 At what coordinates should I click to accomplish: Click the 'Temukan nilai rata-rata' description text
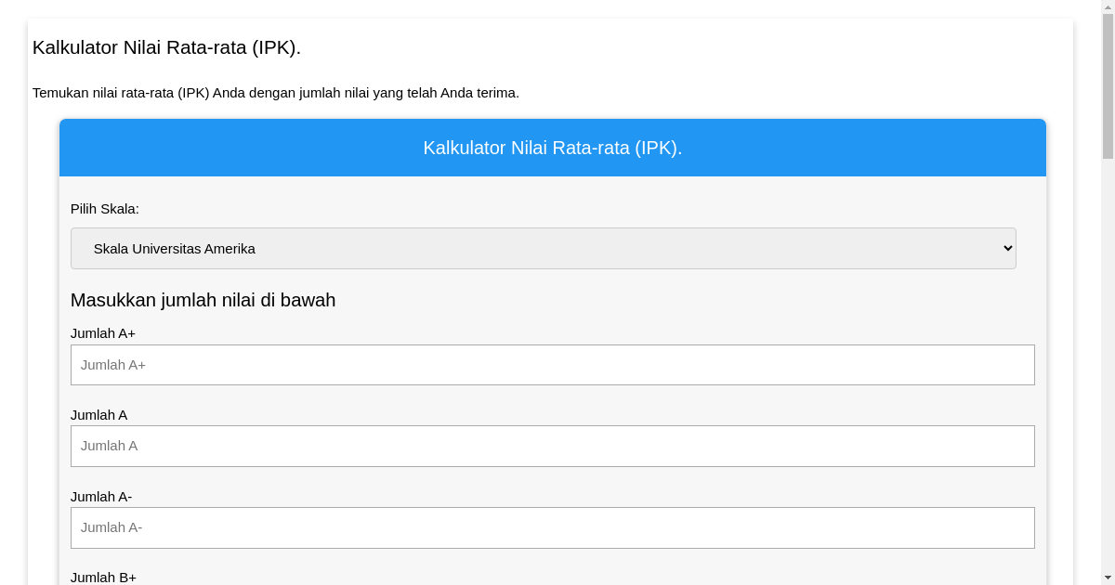[x=276, y=93]
